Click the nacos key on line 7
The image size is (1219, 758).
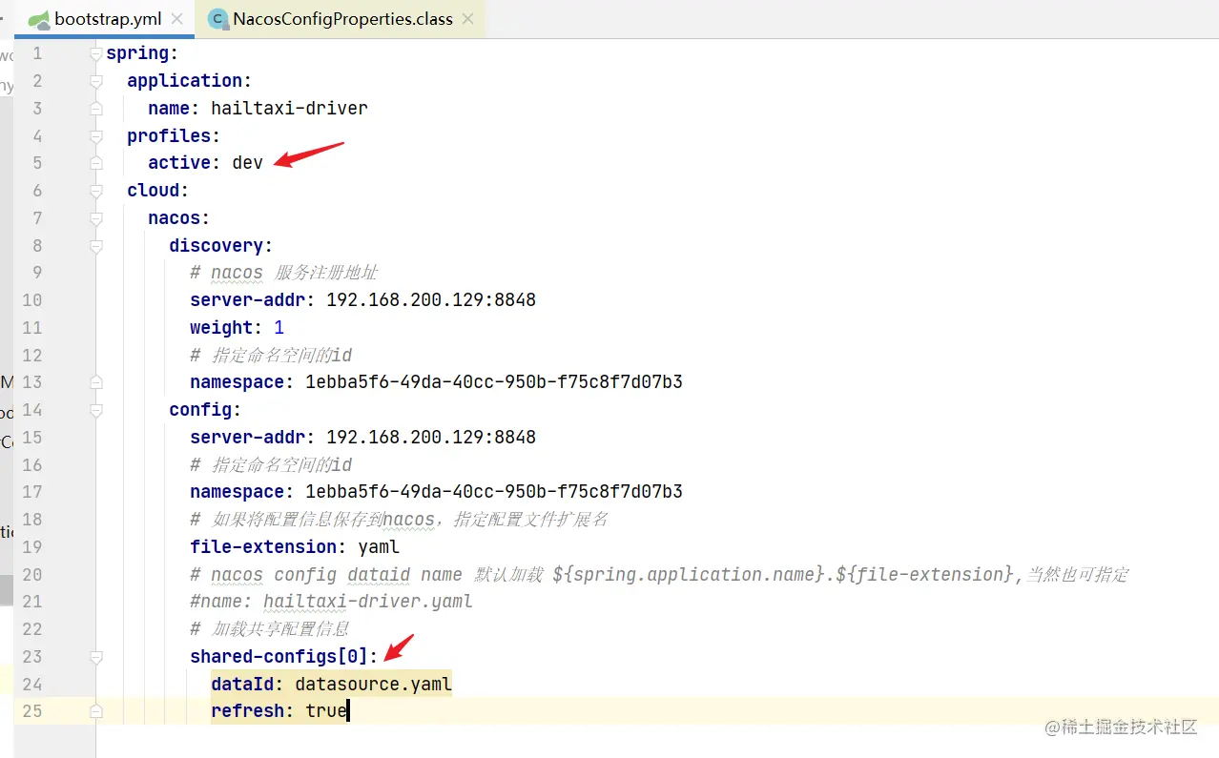tap(174, 218)
